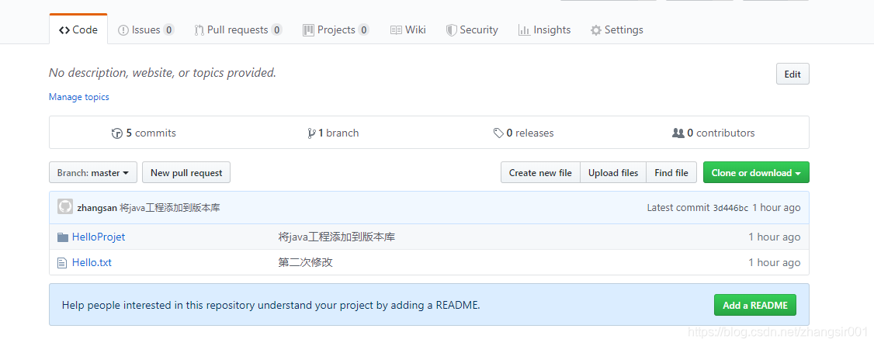Click the Find file button
The width and height of the screenshot is (874, 346).
pyautogui.click(x=671, y=173)
